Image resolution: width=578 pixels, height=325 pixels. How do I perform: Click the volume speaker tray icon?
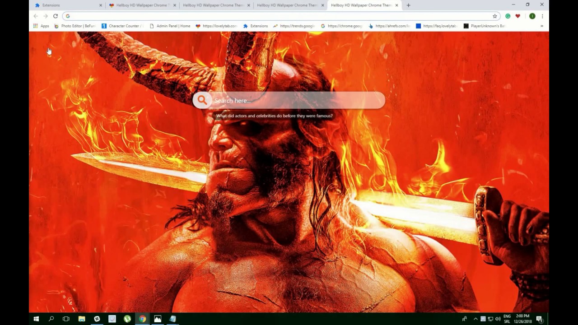pyautogui.click(x=498, y=319)
